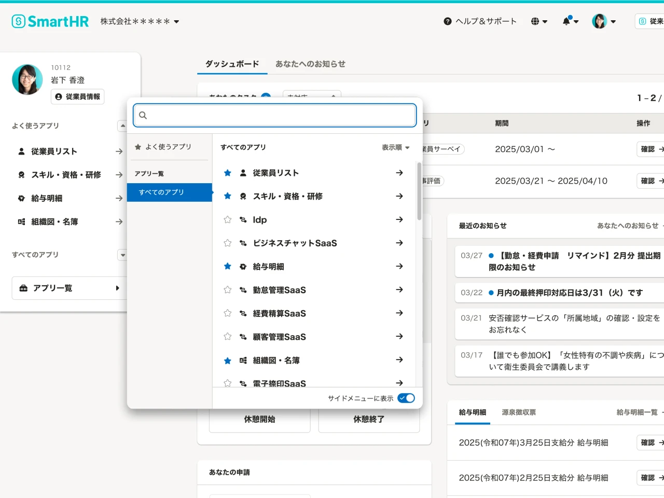This screenshot has height=498, width=664.
Task: Unstar 従業員リスト in the app list
Action: tap(227, 173)
